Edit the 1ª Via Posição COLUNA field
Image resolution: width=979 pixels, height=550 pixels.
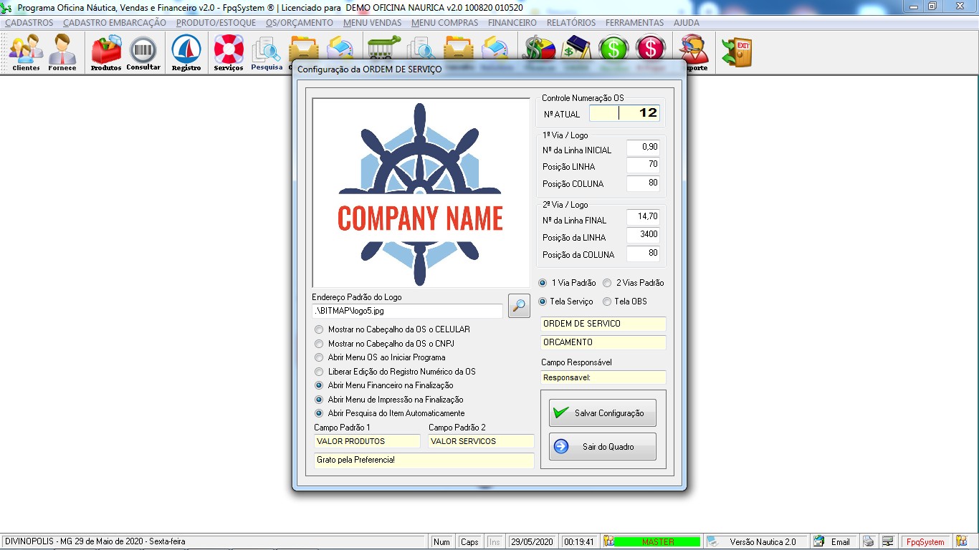coord(643,183)
